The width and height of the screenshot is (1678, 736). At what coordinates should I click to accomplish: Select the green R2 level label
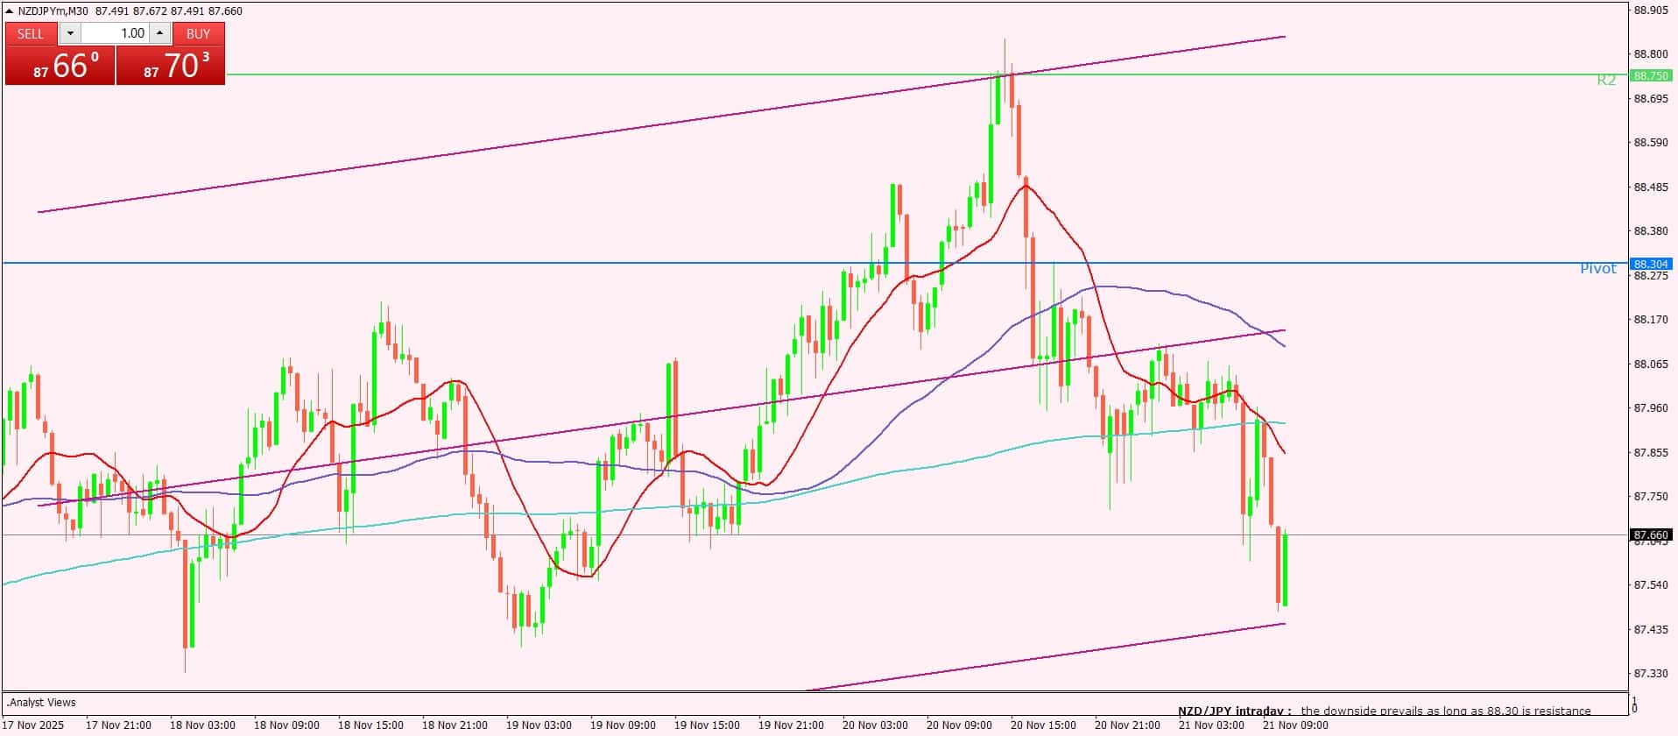(x=1605, y=80)
